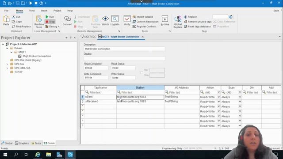283x159 pixels.
Task: Toggle the Min/Max checkbox
Action: (x=142, y=72)
